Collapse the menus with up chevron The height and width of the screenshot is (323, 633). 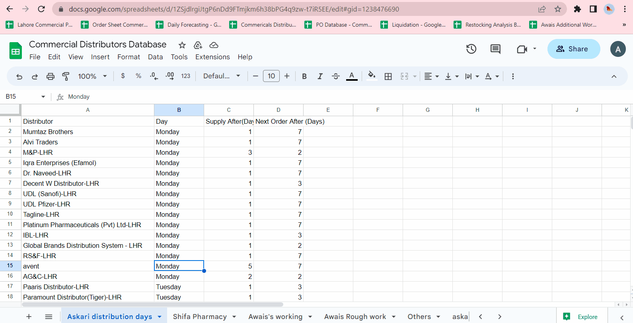coord(614,76)
